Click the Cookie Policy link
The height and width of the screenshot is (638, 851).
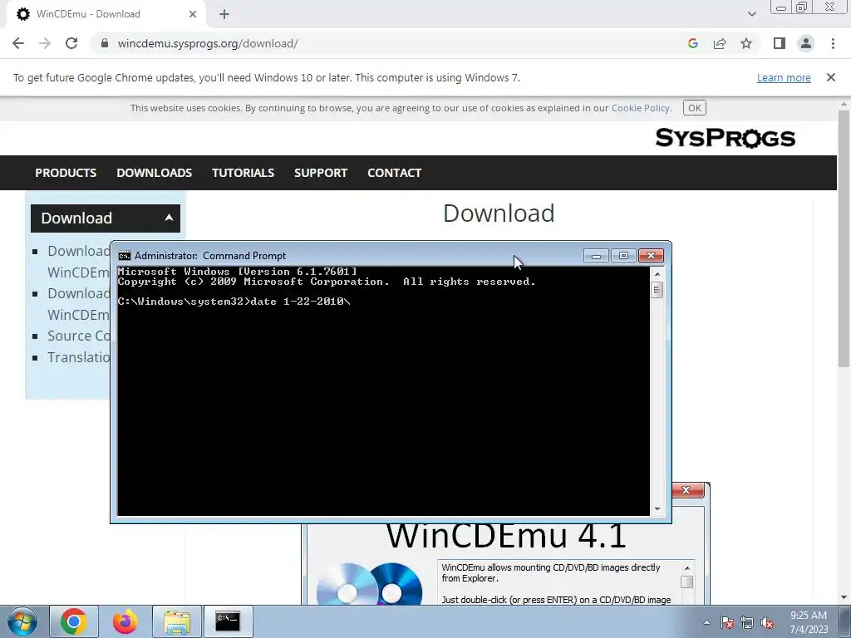(x=641, y=108)
